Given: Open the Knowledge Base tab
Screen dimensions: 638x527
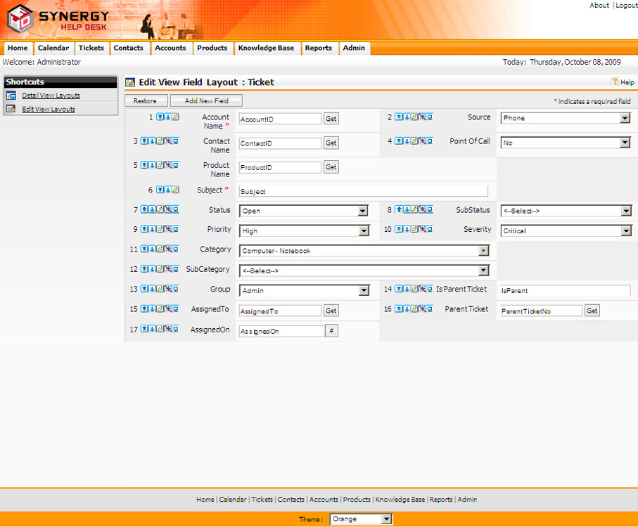Looking at the screenshot, I should tap(267, 48).
